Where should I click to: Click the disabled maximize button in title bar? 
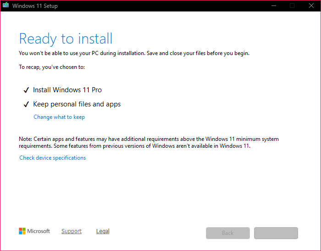(292, 6)
